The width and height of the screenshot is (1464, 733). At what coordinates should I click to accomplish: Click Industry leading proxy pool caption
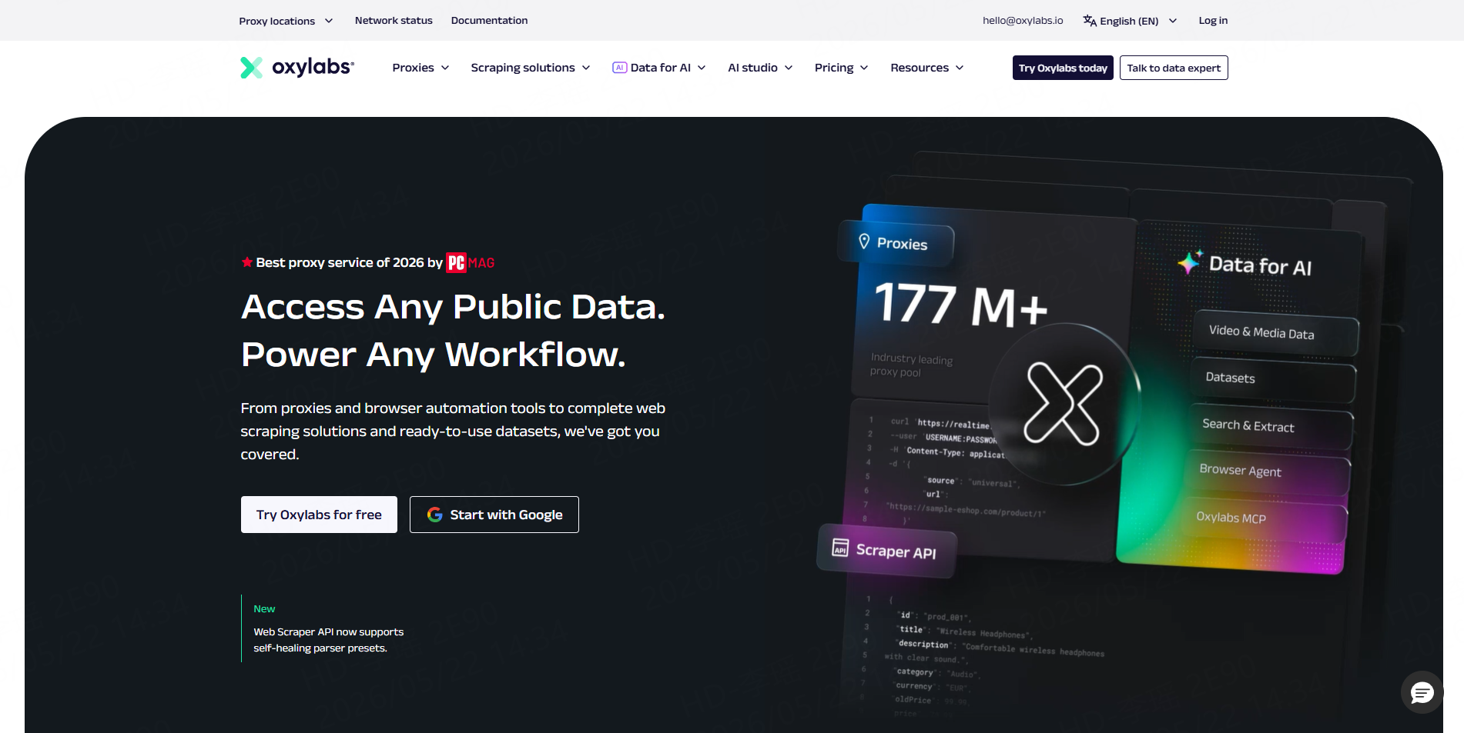[911, 365]
